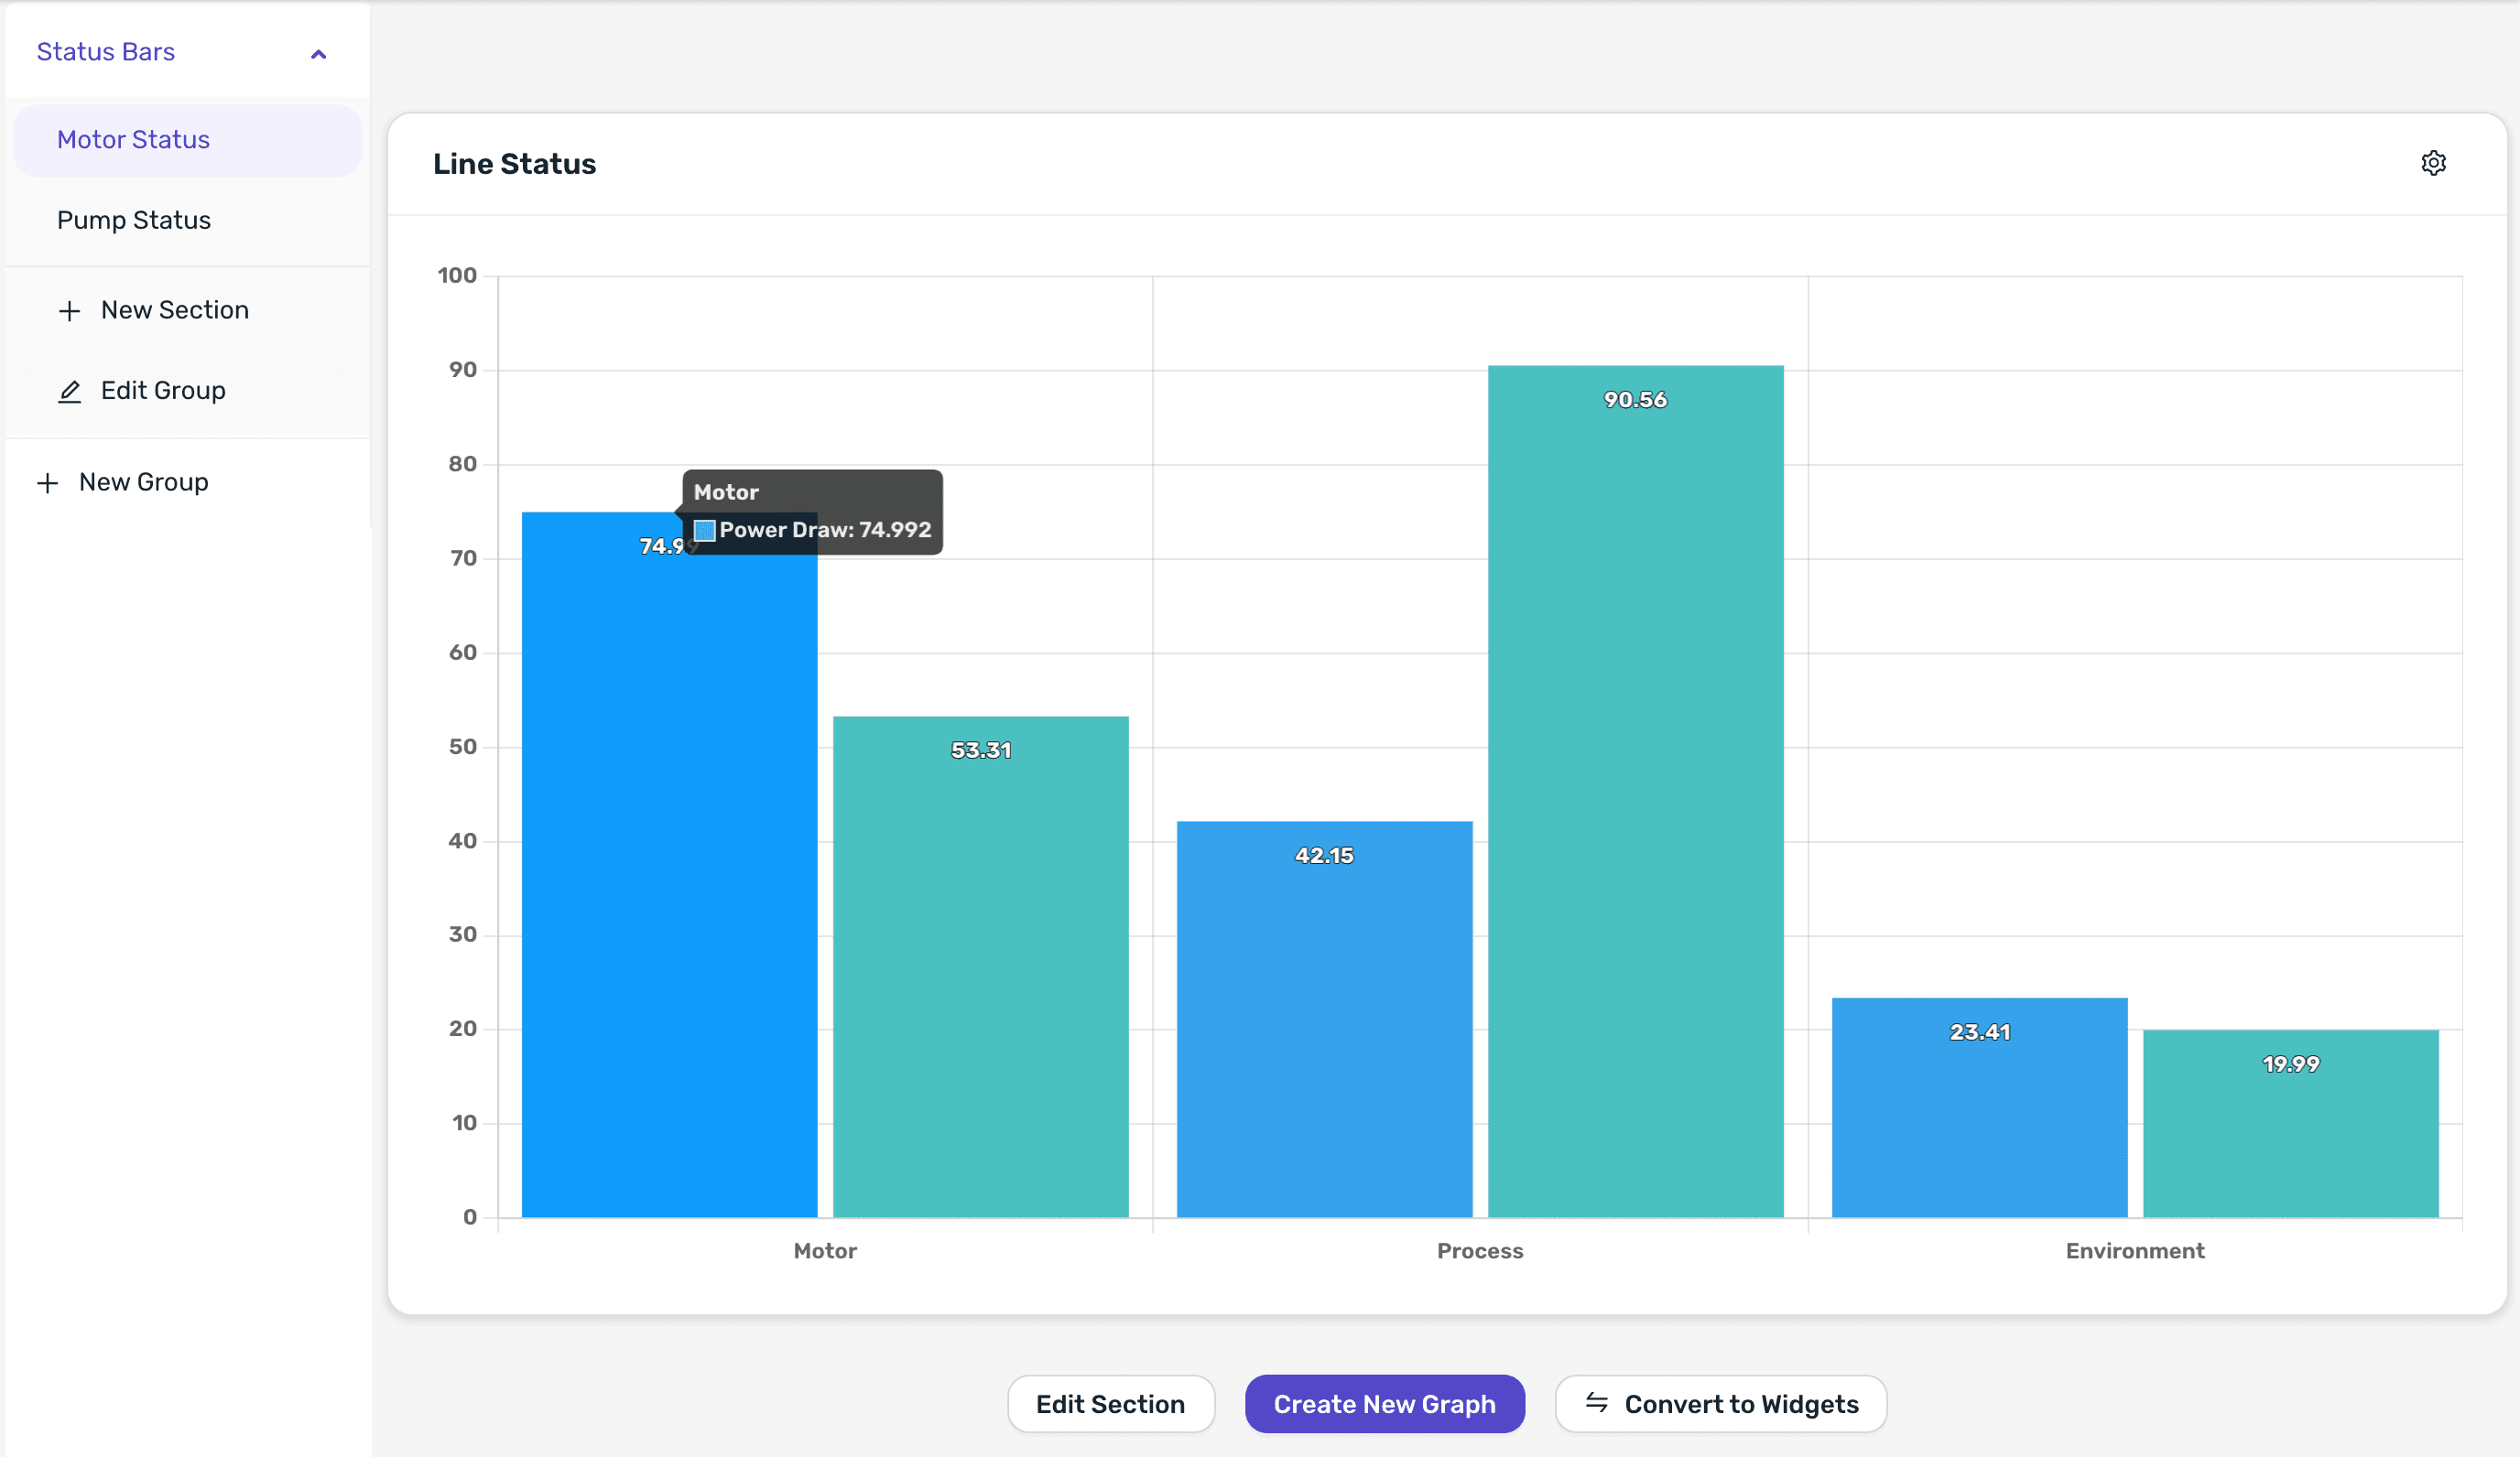Click the blue Power Draw swatch in tooltip
The image size is (2520, 1457).
[x=704, y=531]
